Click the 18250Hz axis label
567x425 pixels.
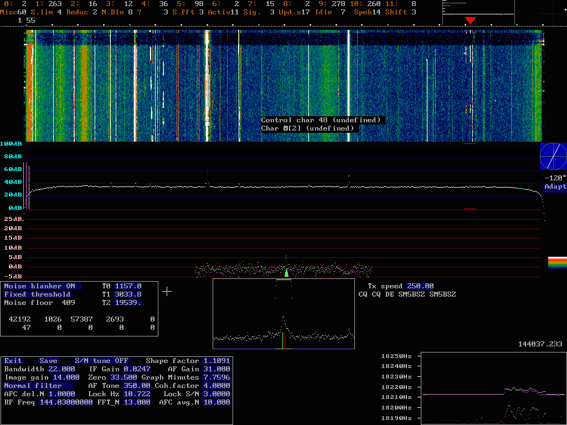click(396, 356)
